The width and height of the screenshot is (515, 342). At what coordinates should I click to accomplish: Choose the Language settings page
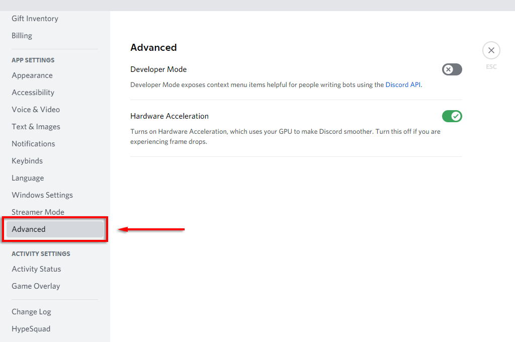click(x=28, y=178)
